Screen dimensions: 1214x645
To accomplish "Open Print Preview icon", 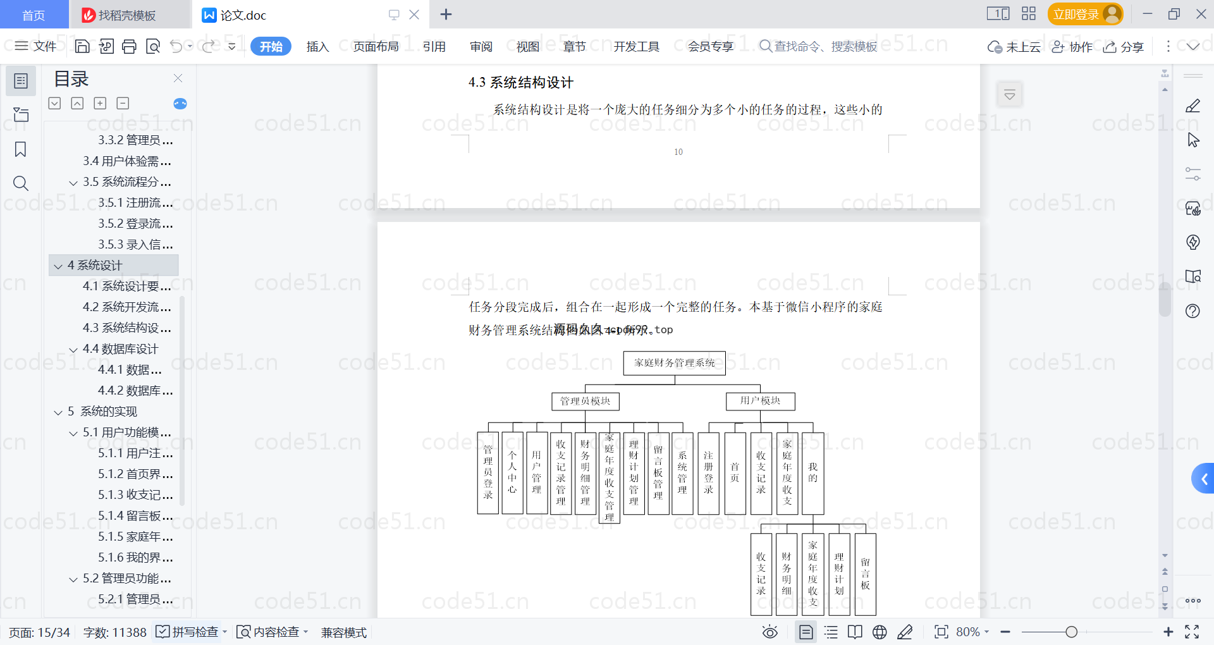I will pyautogui.click(x=152, y=46).
